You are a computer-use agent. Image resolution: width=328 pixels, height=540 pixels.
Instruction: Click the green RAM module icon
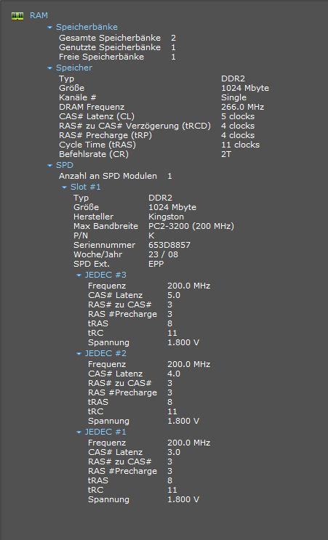(x=17, y=16)
